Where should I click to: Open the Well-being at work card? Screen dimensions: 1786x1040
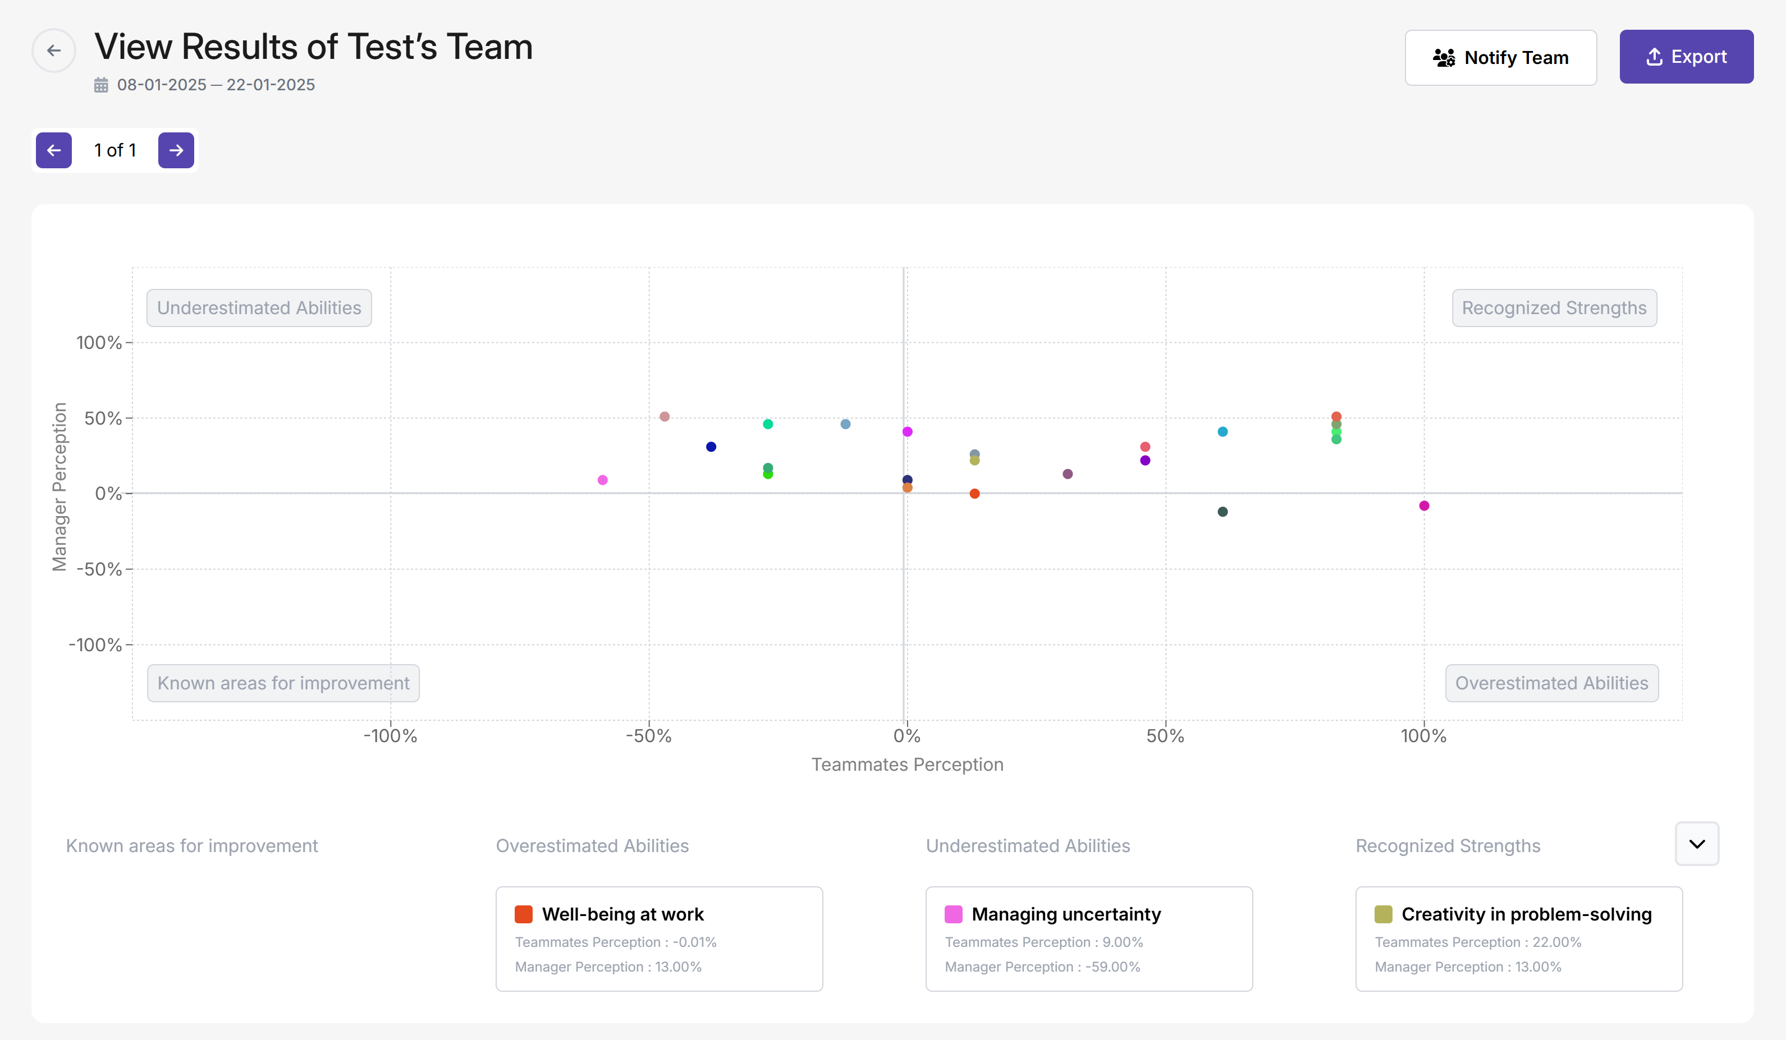click(658, 938)
